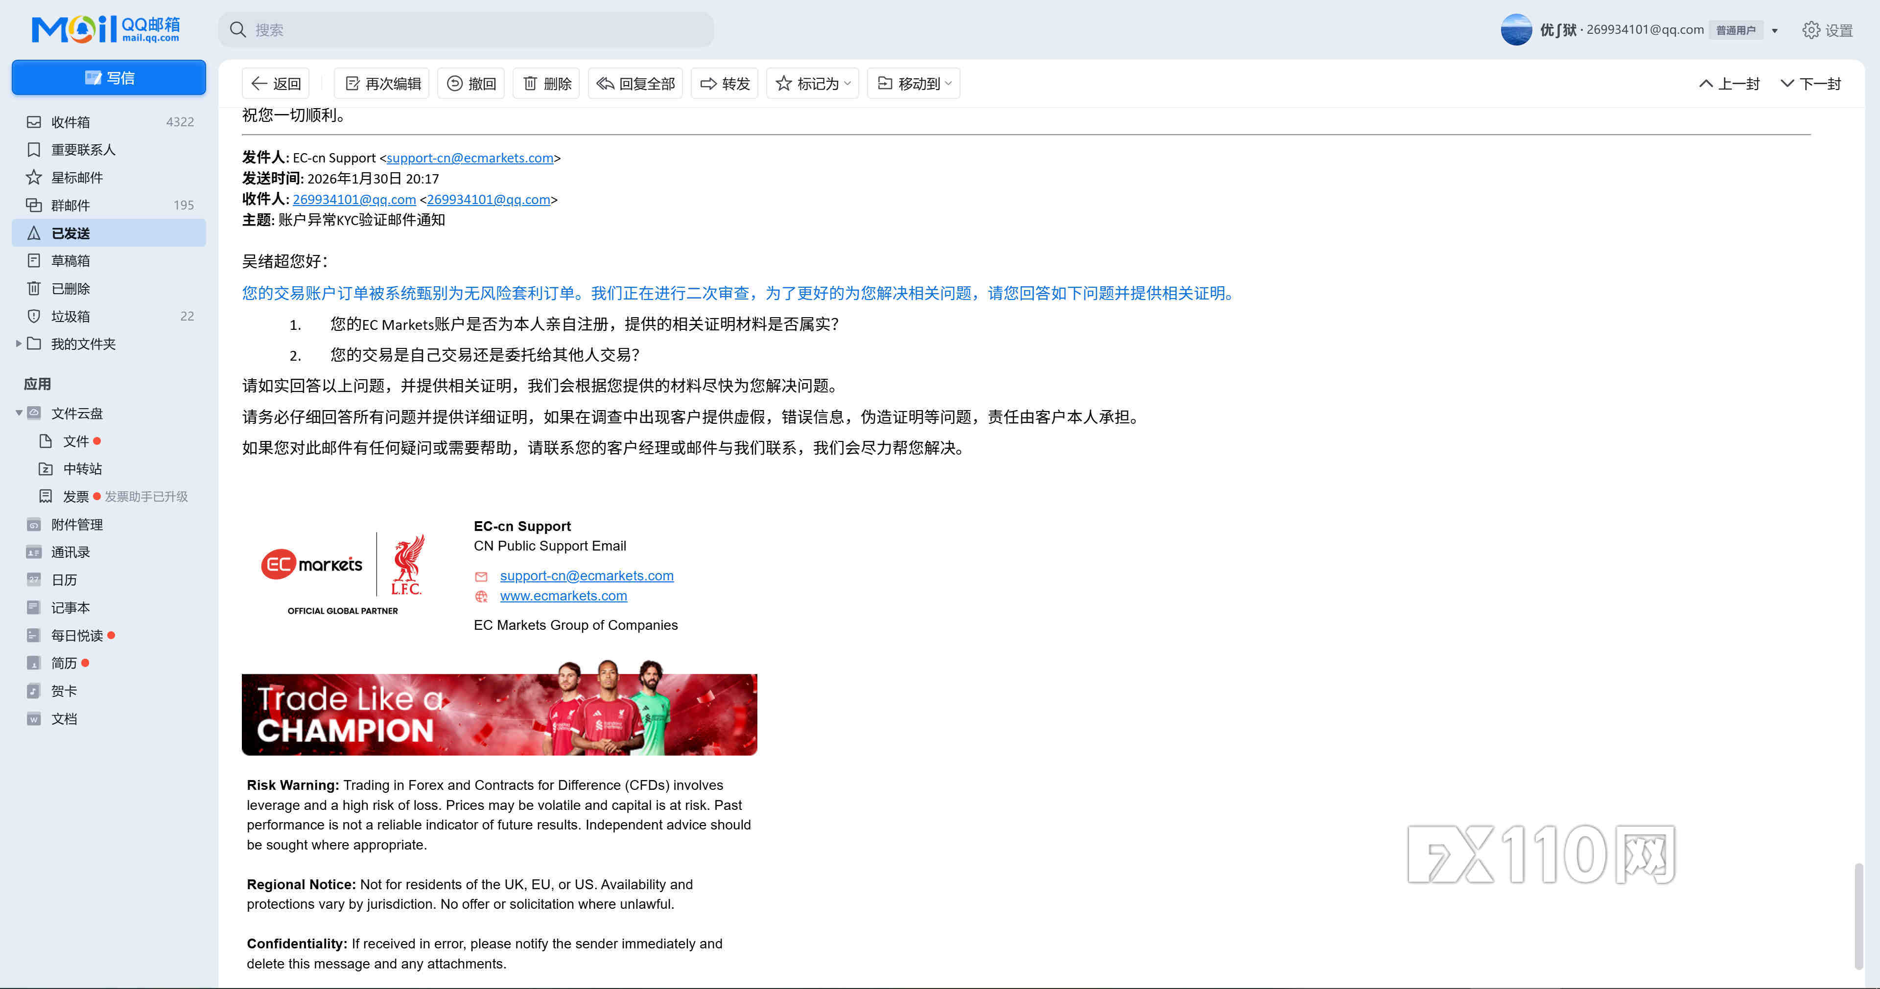Click inside the 搜索 search field

(466, 30)
